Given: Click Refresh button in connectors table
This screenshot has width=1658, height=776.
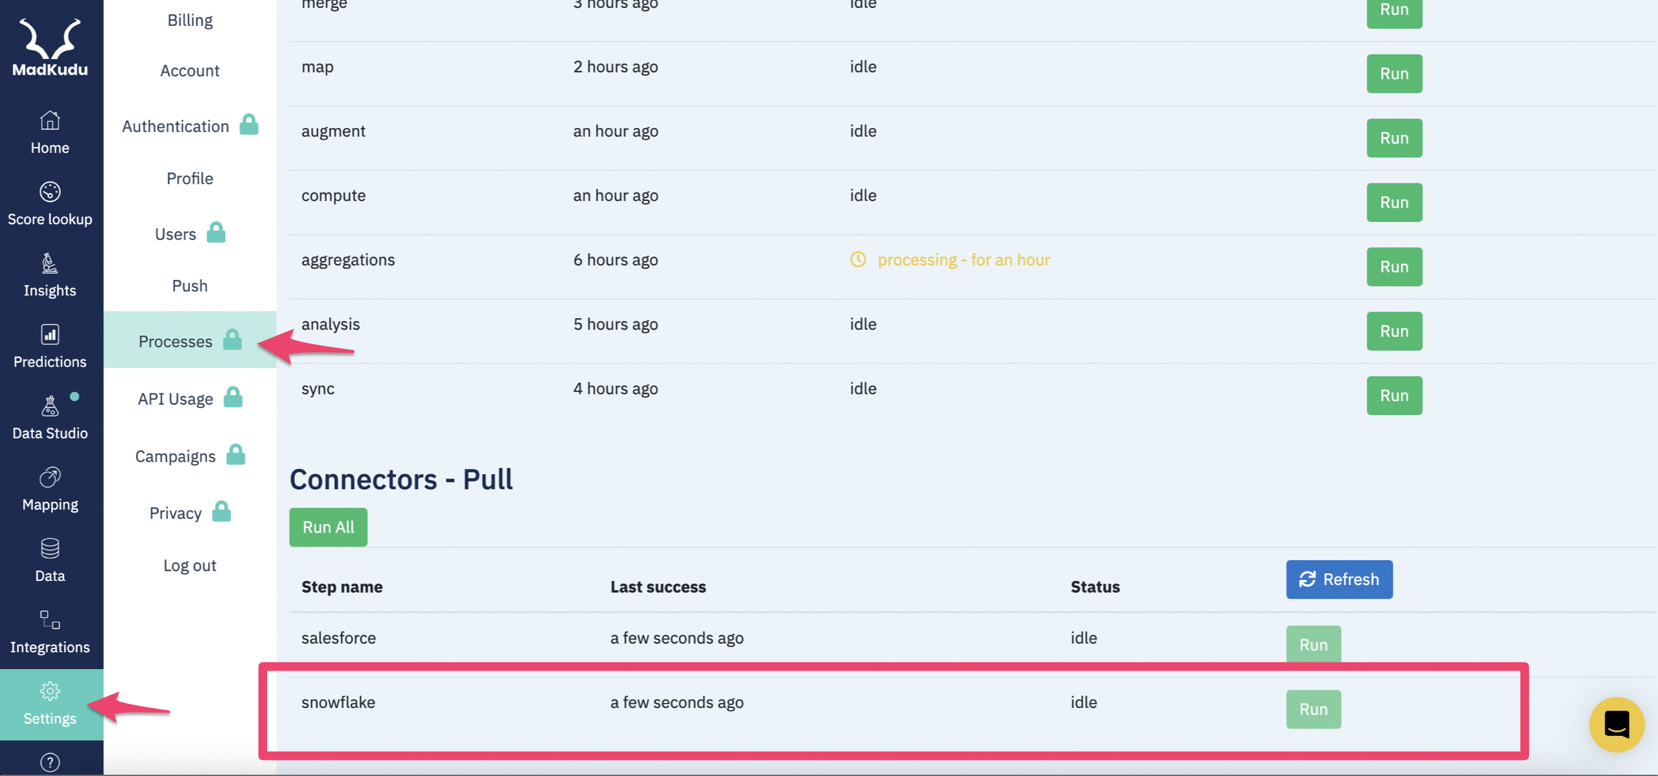Looking at the screenshot, I should tap(1339, 579).
